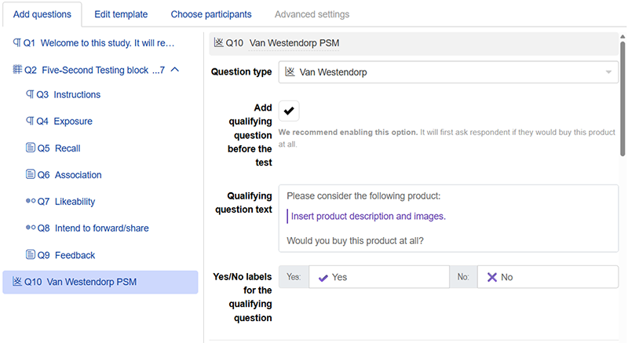Click in the Qualifying question text editor
The image size is (628, 343).
click(x=448, y=218)
